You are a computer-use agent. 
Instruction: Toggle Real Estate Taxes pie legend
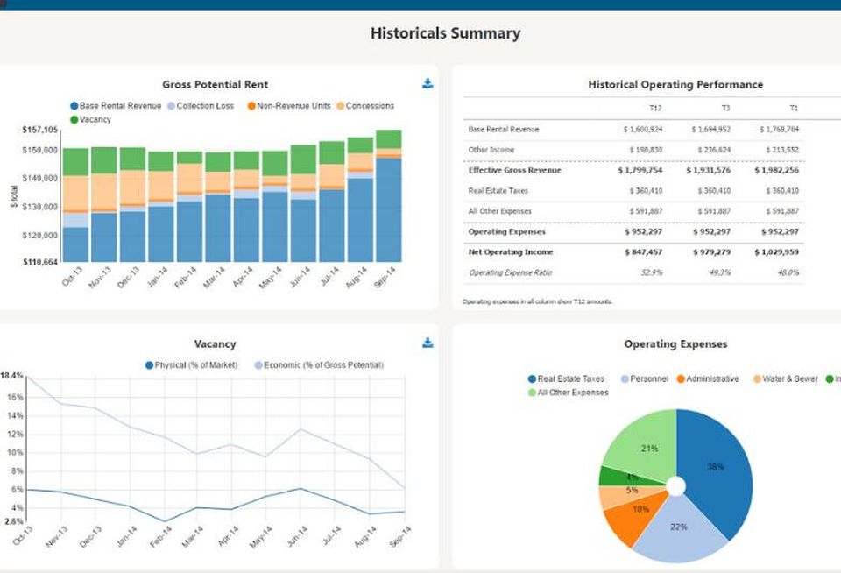(567, 378)
